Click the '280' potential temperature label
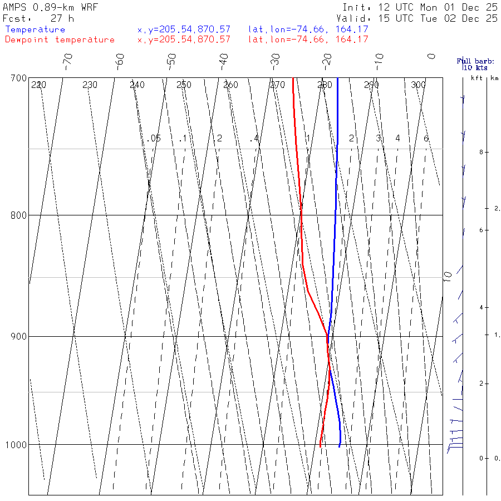The image size is (501, 501). [325, 85]
